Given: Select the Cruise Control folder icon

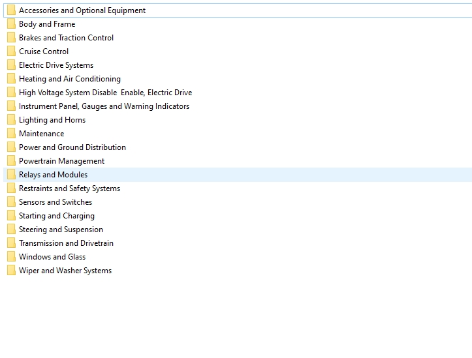Looking at the screenshot, I should 12,52.
